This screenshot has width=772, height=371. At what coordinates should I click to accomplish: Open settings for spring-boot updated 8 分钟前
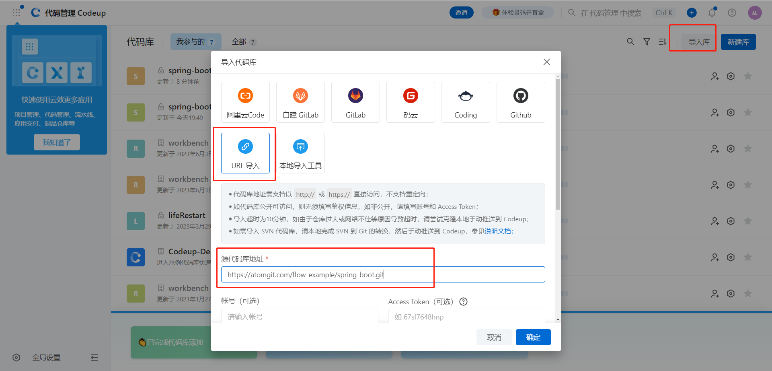731,76
